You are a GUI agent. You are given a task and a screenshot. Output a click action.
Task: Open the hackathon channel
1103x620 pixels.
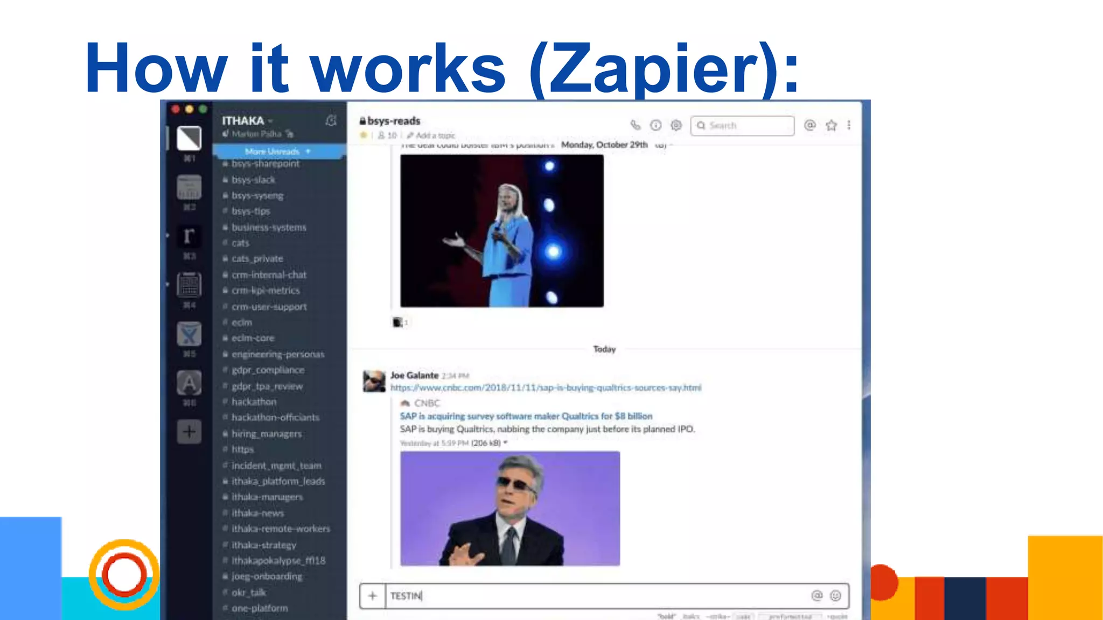click(254, 401)
